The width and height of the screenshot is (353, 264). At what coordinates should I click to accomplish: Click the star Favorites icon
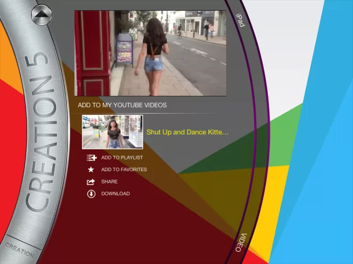(x=91, y=170)
